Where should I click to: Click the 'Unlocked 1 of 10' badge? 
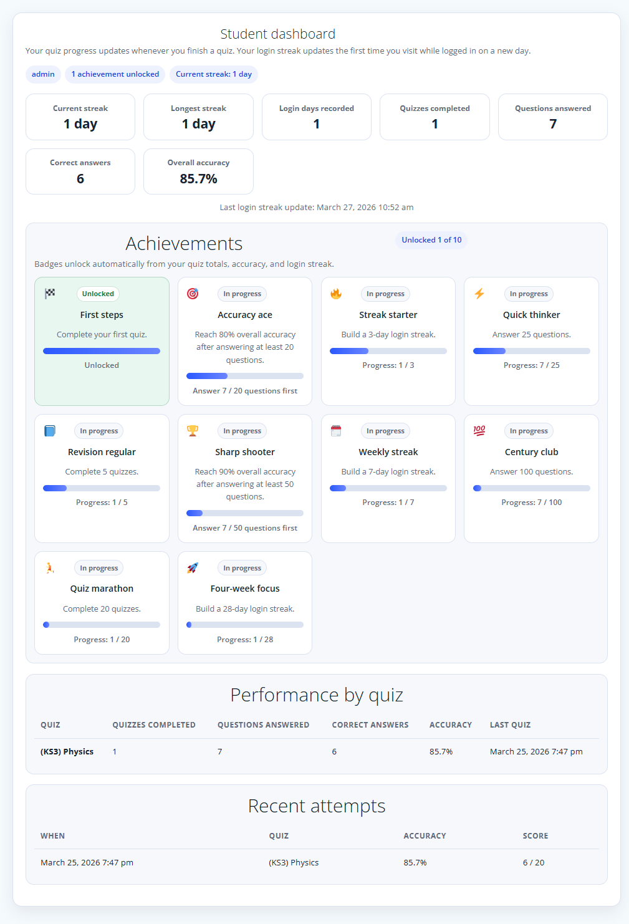click(x=431, y=240)
